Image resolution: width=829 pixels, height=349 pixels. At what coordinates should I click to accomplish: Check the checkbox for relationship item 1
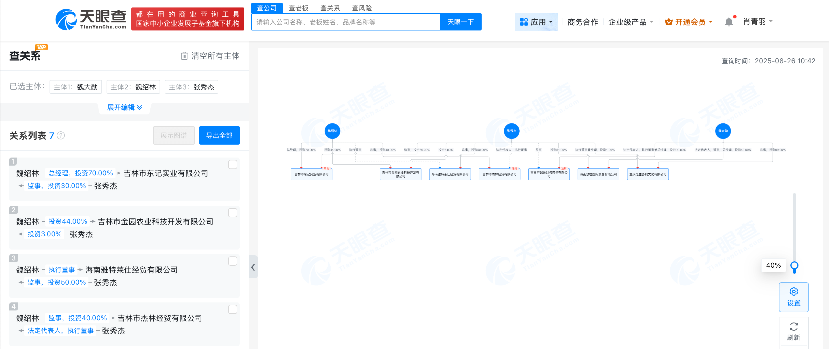click(232, 164)
